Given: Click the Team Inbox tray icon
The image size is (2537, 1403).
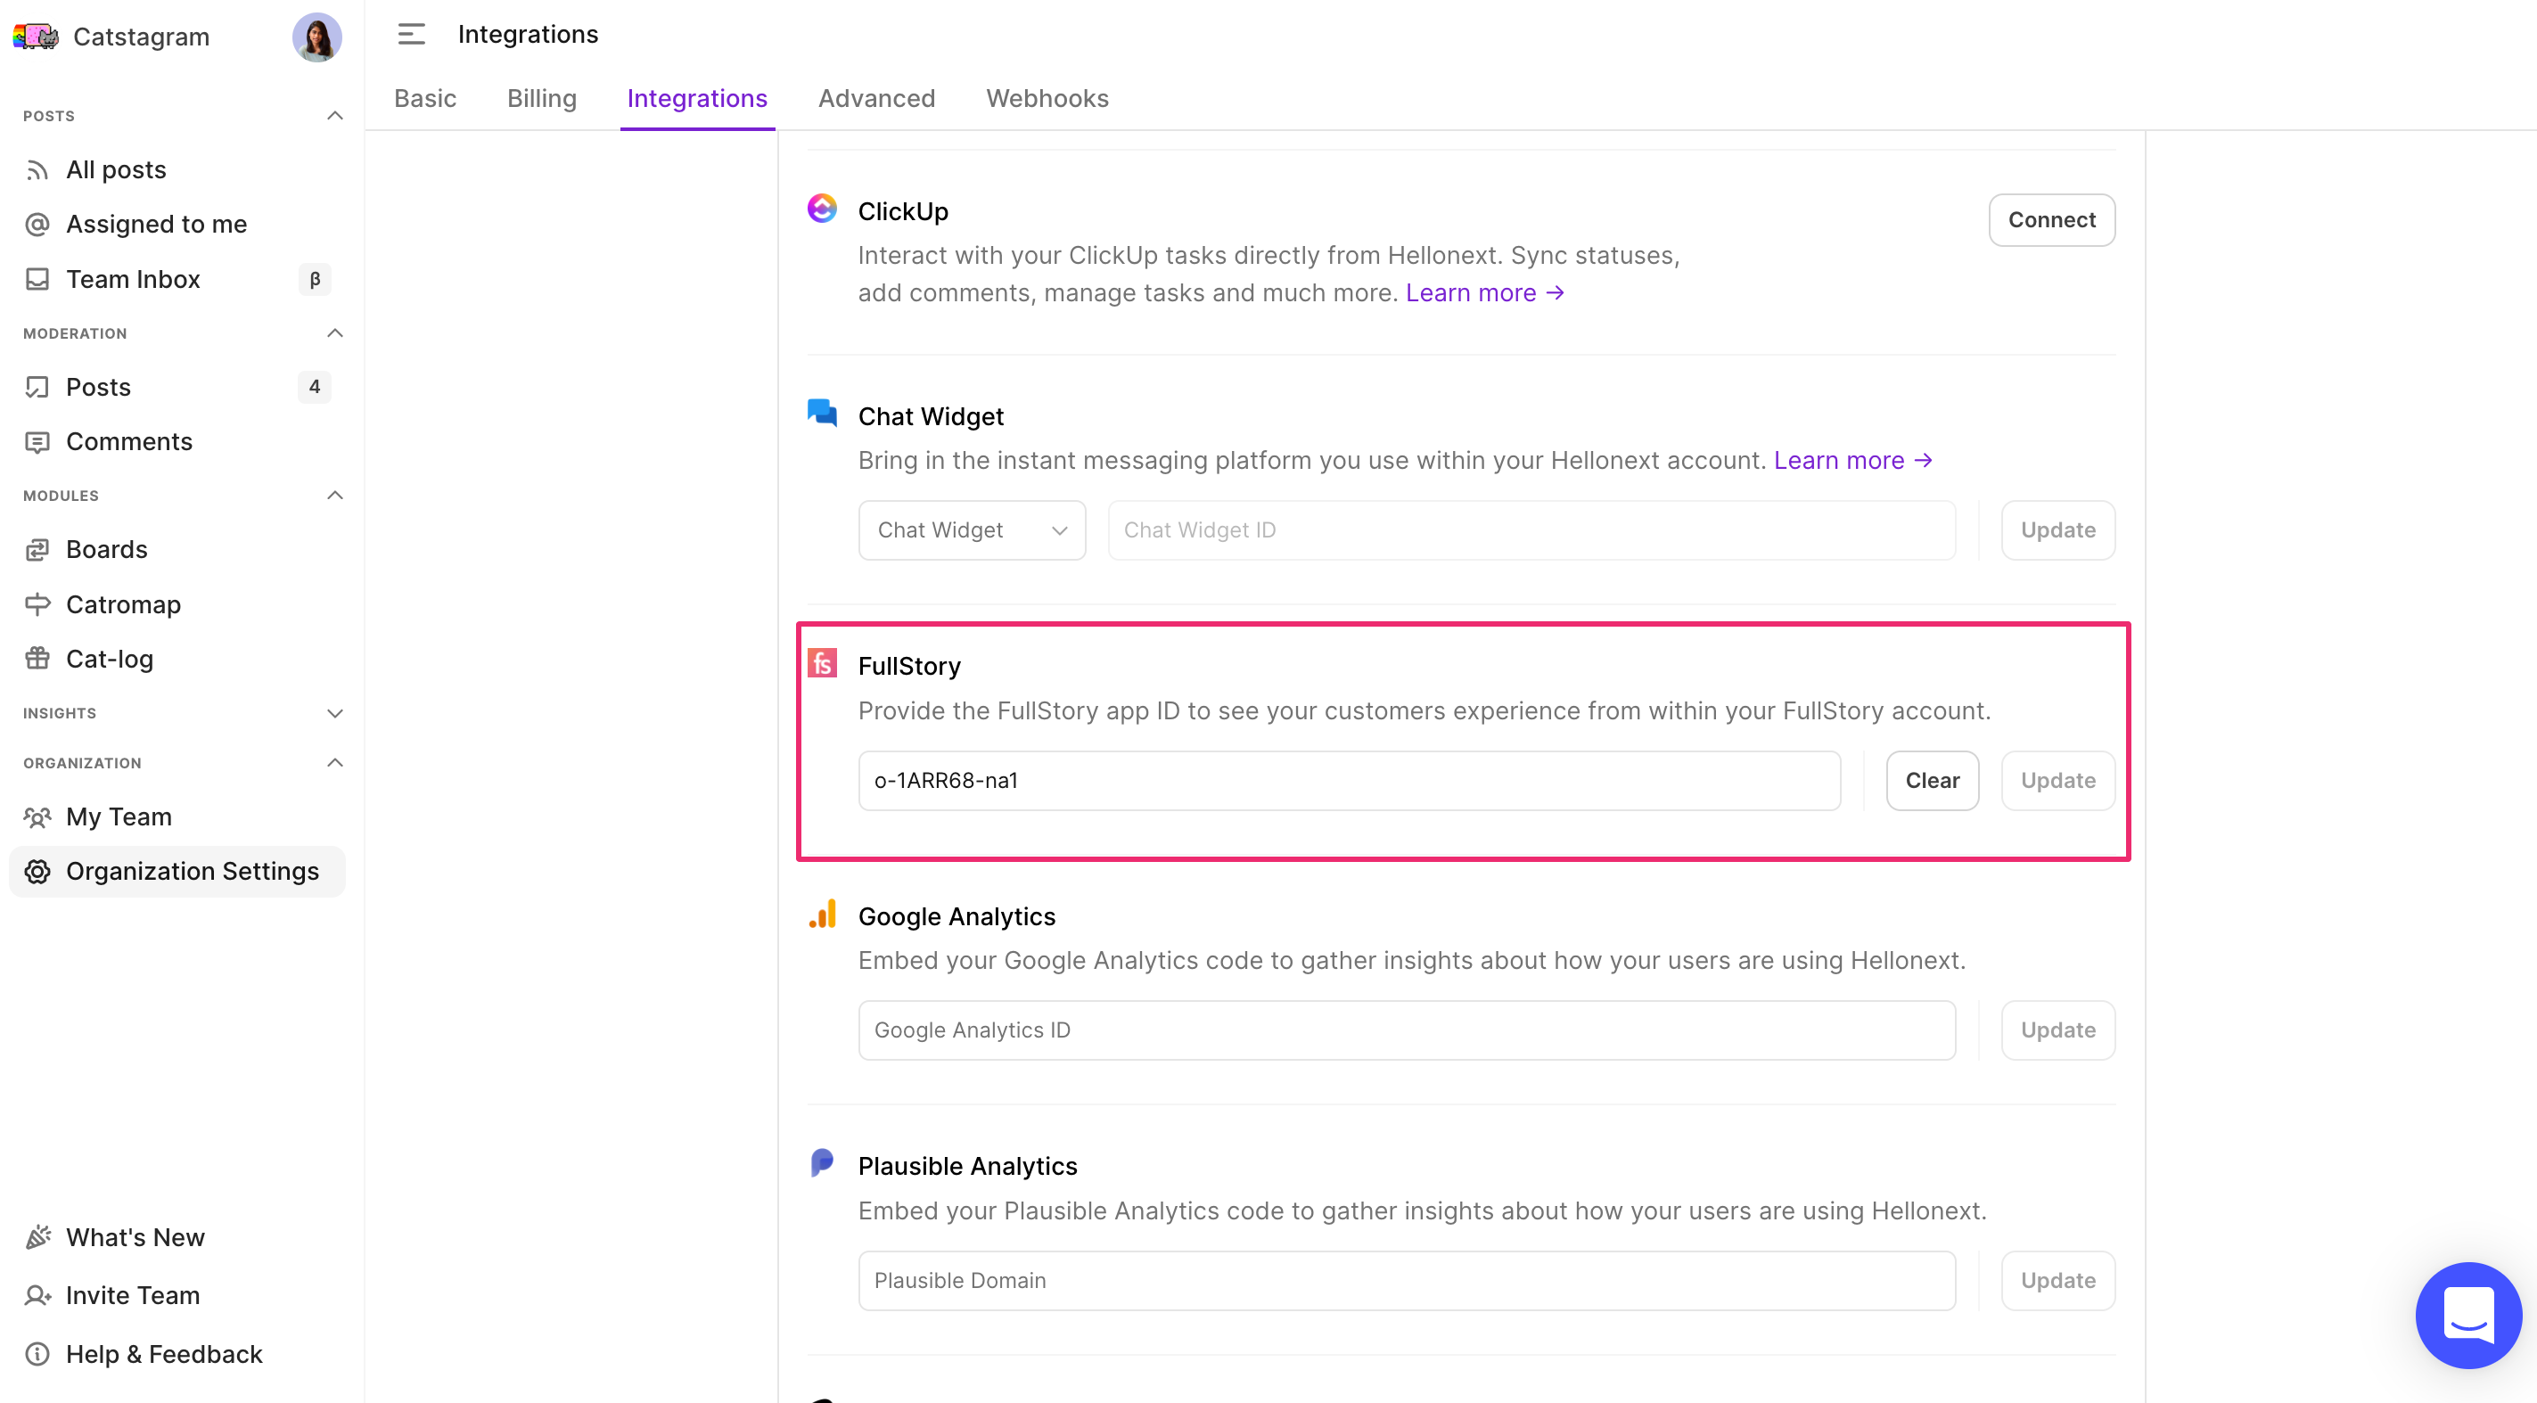Looking at the screenshot, I should click(x=37, y=280).
